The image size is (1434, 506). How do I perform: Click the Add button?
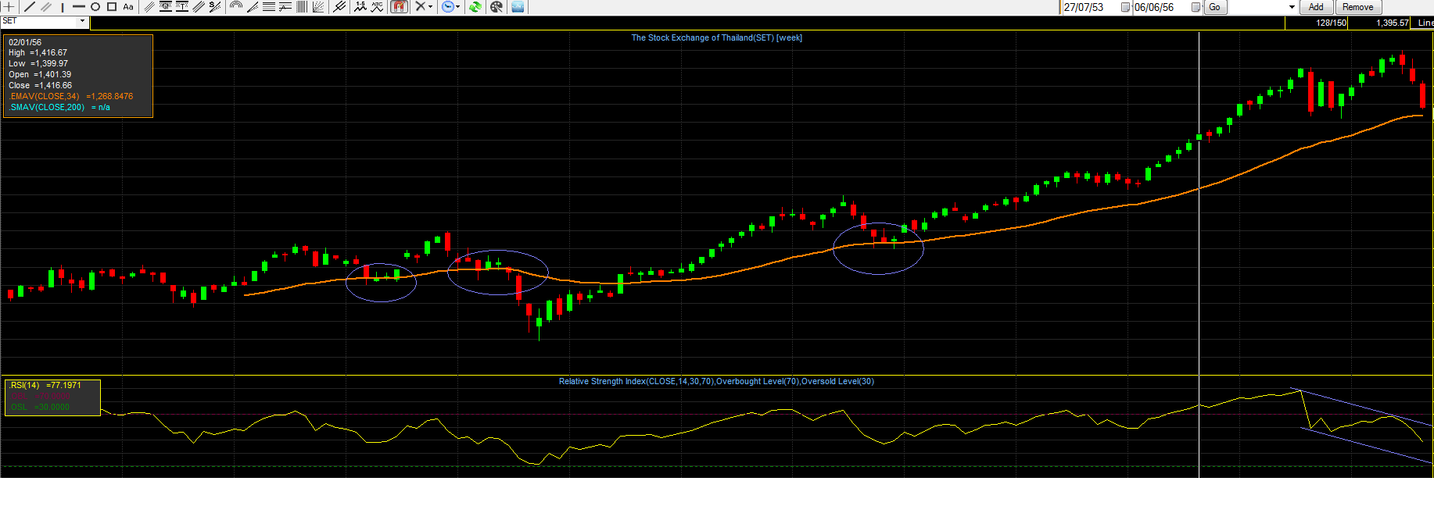point(1317,7)
